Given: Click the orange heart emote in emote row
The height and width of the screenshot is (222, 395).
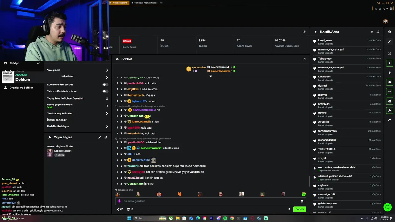Looking at the screenshot, I should tap(180, 195).
